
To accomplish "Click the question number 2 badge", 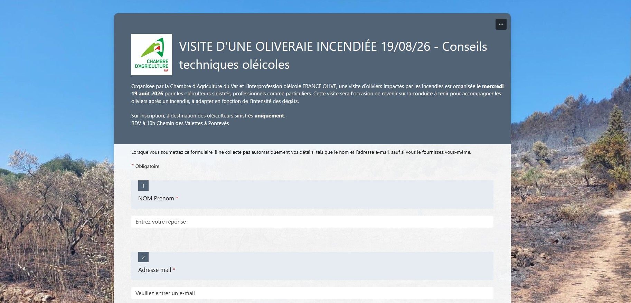I will click(x=143, y=257).
